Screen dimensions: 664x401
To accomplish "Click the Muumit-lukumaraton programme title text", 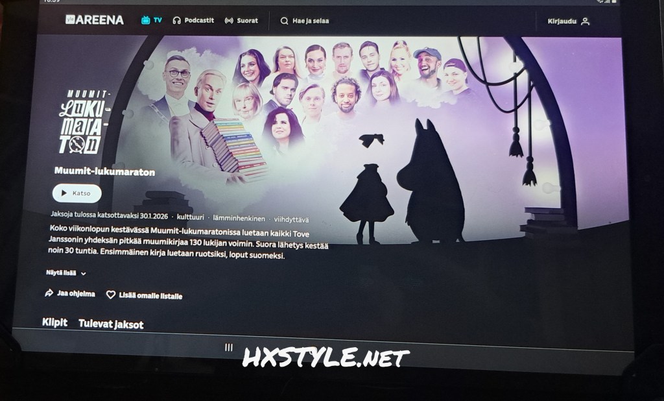I will [95, 173].
